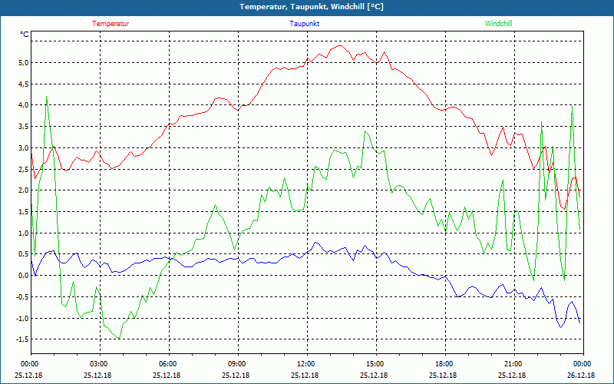The image size is (614, 384).
Task: Click the '1,5' y-axis value
Action: click(x=24, y=212)
